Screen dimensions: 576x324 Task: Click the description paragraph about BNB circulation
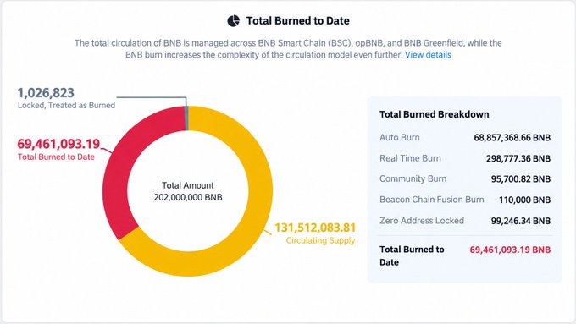288,49
